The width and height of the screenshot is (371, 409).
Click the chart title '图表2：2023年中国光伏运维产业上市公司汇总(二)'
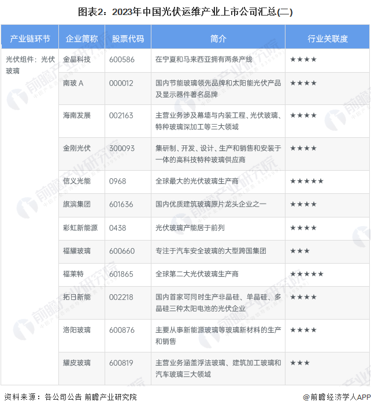click(185, 12)
